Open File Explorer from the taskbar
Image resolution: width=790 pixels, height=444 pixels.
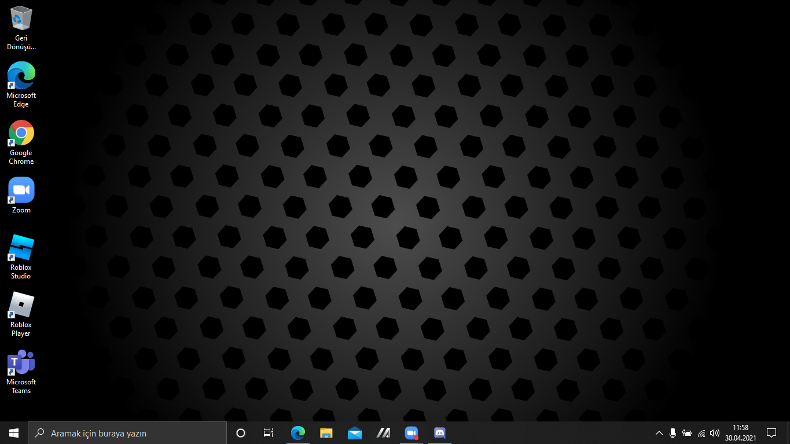coord(326,433)
